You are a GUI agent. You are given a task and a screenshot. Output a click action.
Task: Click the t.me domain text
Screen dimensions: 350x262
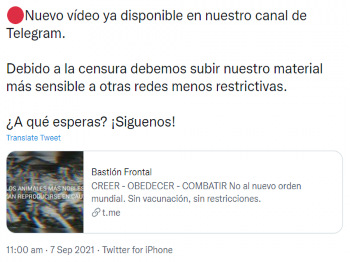click(111, 213)
